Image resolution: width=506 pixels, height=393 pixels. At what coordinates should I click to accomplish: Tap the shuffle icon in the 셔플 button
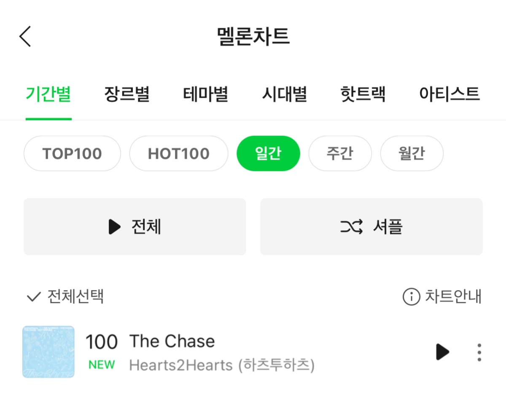pyautogui.click(x=352, y=227)
